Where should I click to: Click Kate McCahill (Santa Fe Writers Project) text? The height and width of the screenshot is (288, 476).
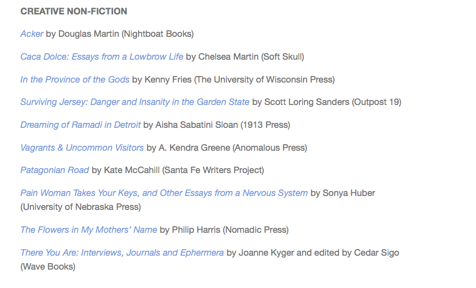[184, 170]
